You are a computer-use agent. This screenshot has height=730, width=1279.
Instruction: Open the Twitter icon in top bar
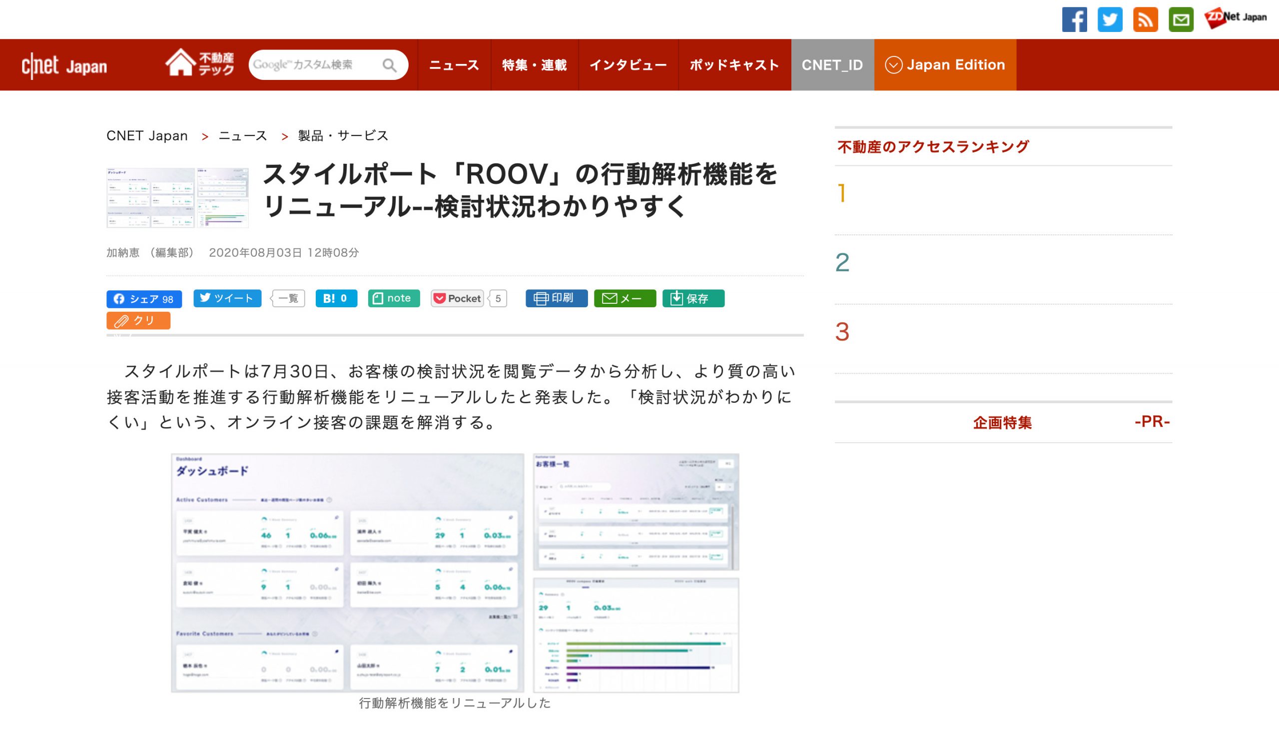point(1110,19)
